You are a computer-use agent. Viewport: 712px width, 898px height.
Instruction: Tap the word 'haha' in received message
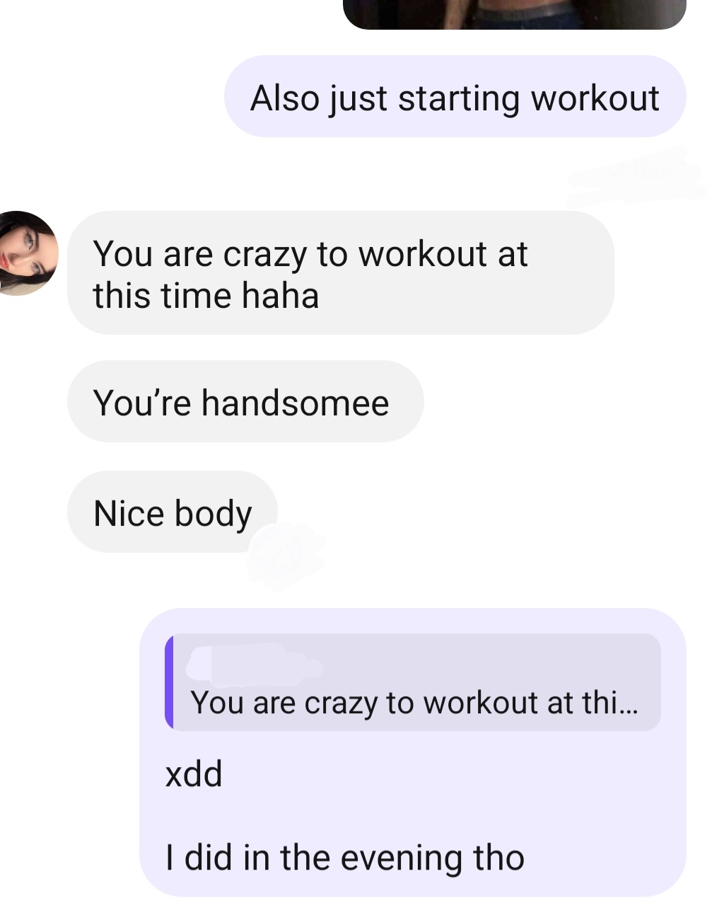coord(280,295)
